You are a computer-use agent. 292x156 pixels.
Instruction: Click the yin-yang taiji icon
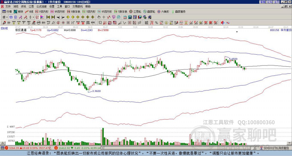point(223,23)
